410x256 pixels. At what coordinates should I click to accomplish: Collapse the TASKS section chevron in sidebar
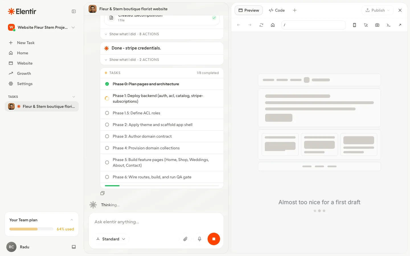click(74, 97)
